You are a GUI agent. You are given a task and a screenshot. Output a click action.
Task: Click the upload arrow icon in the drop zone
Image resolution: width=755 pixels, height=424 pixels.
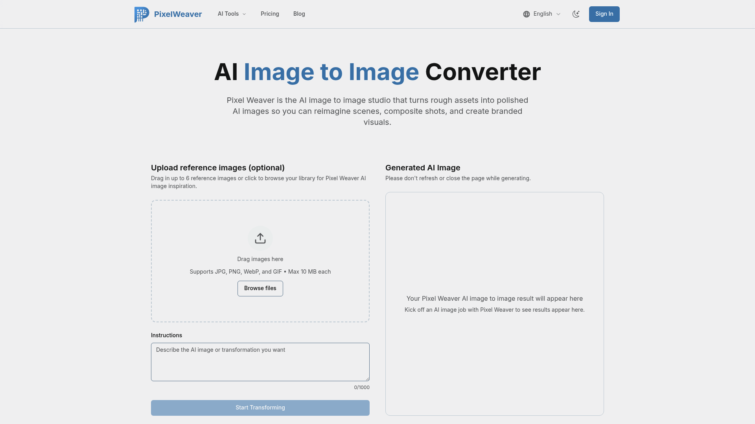(x=260, y=238)
